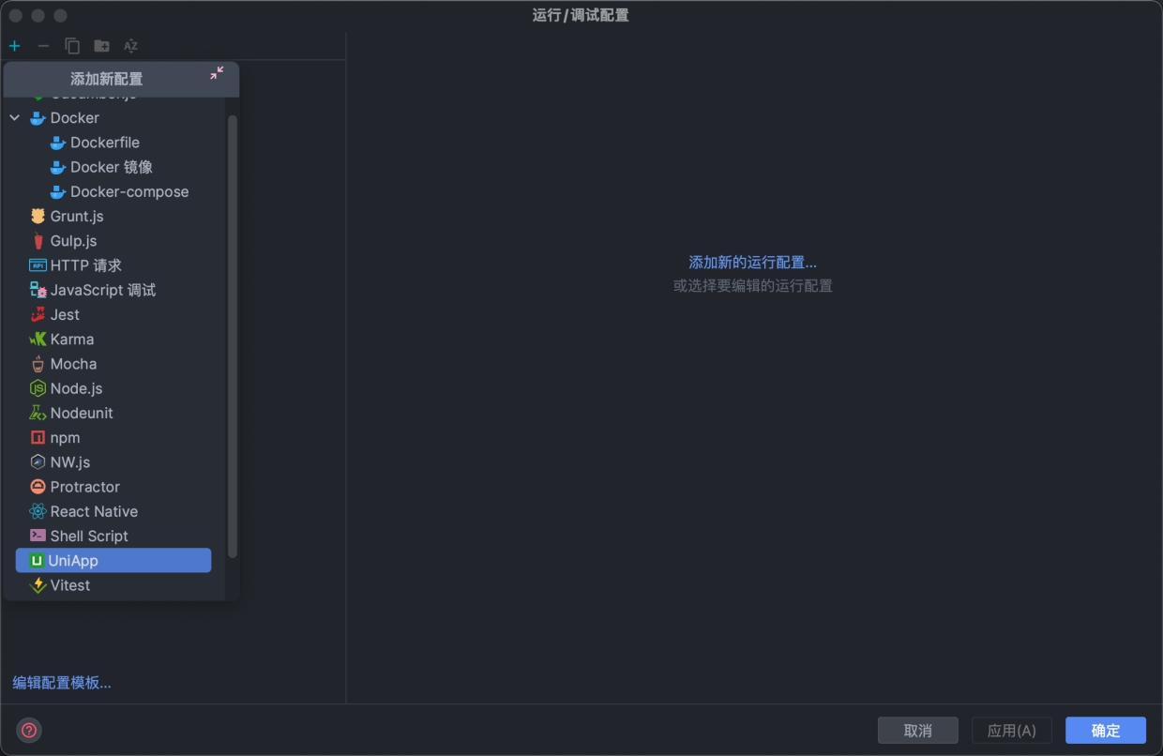Image resolution: width=1163 pixels, height=756 pixels.
Task: Click the Grunt.js icon
Action: coord(38,216)
